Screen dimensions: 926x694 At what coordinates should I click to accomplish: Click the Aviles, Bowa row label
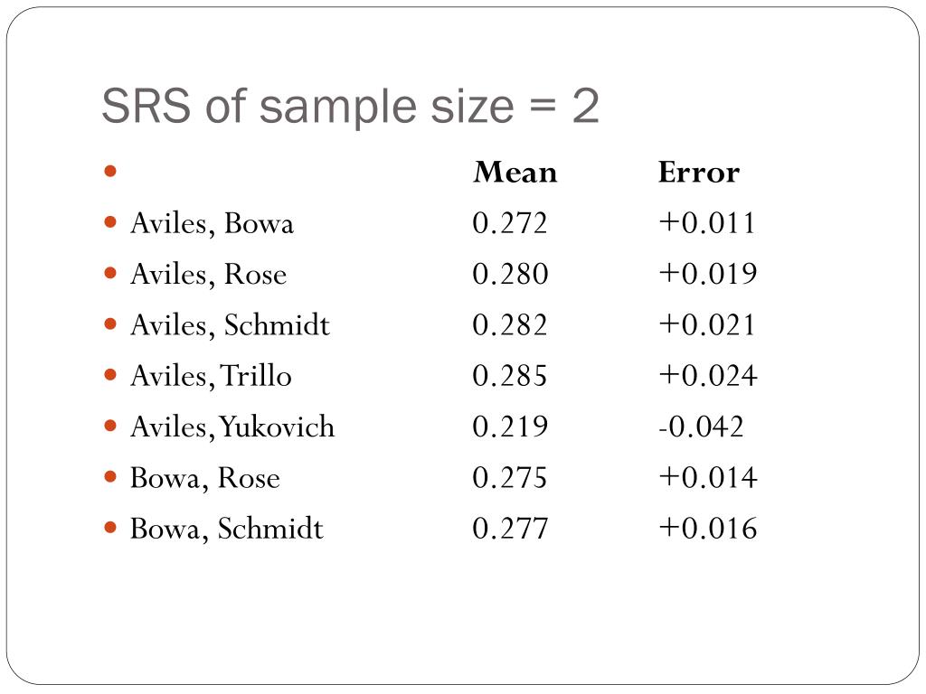212,224
